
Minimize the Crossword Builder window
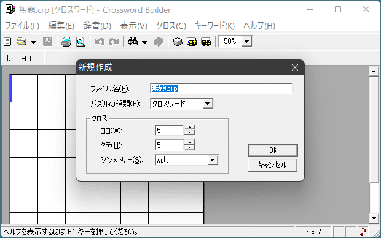tap(310, 9)
